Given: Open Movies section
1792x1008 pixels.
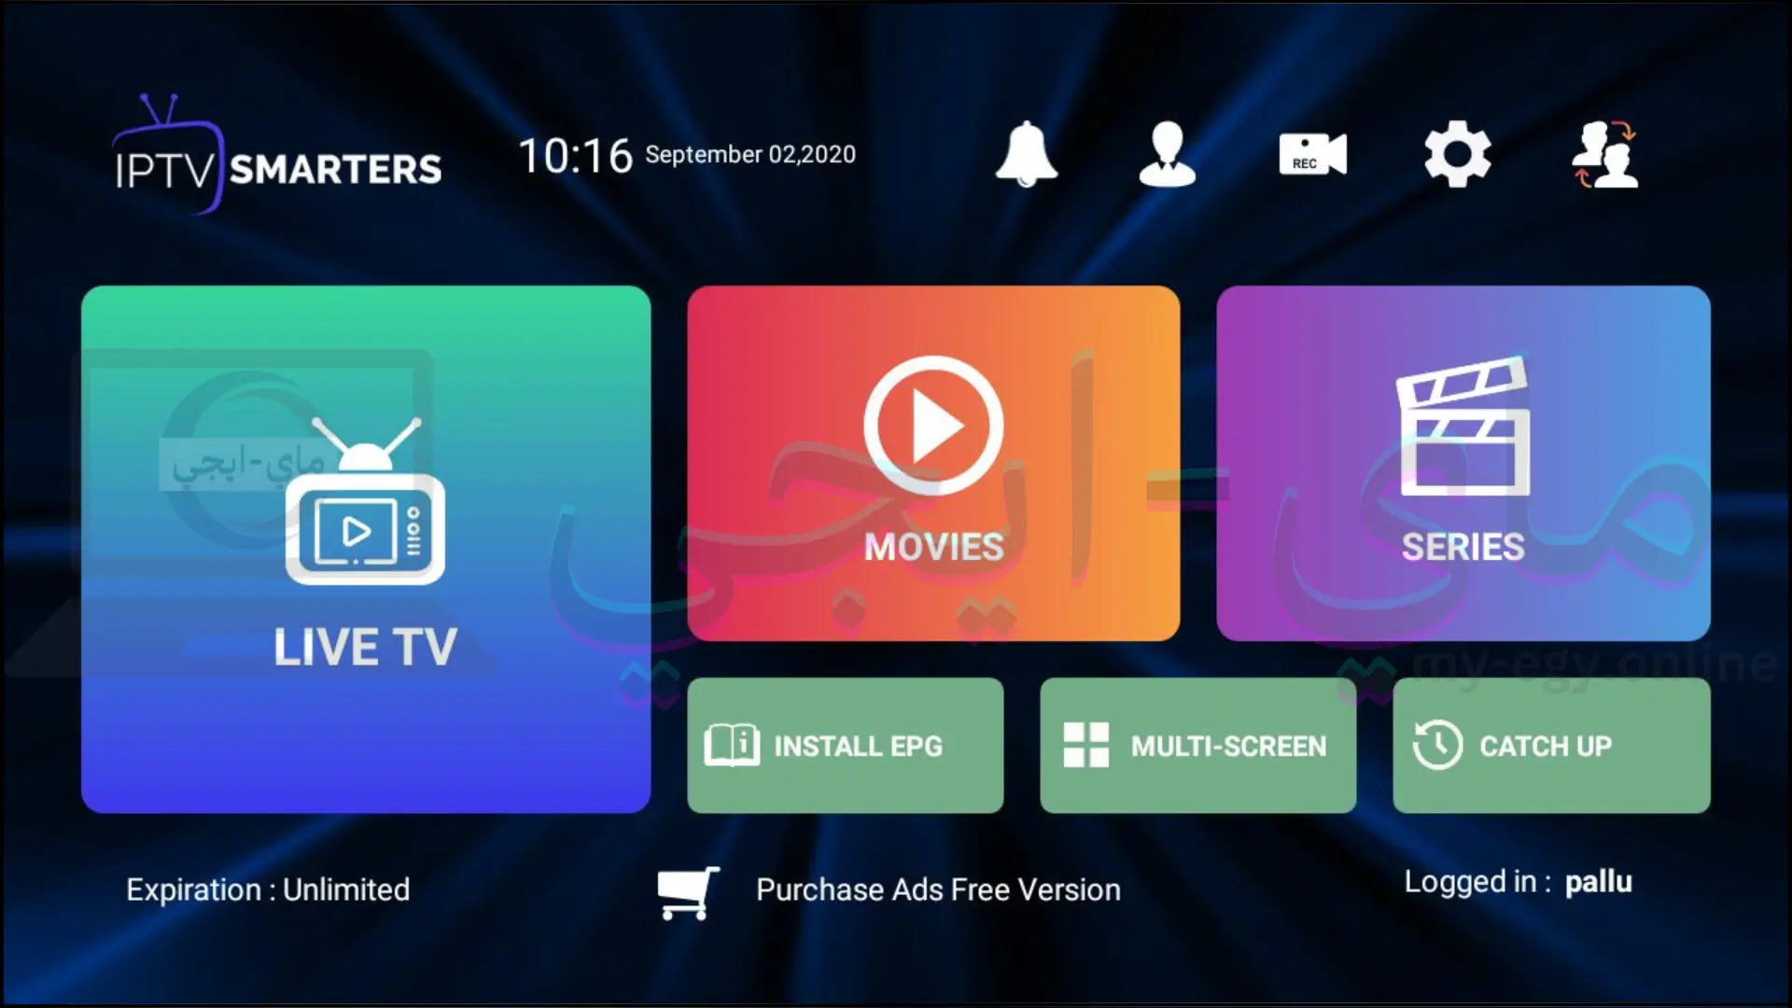Looking at the screenshot, I should pos(933,462).
